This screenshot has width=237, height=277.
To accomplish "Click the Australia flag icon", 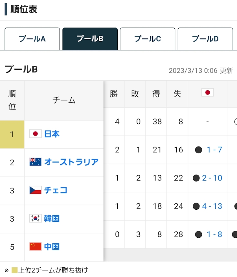I will tap(35, 162).
